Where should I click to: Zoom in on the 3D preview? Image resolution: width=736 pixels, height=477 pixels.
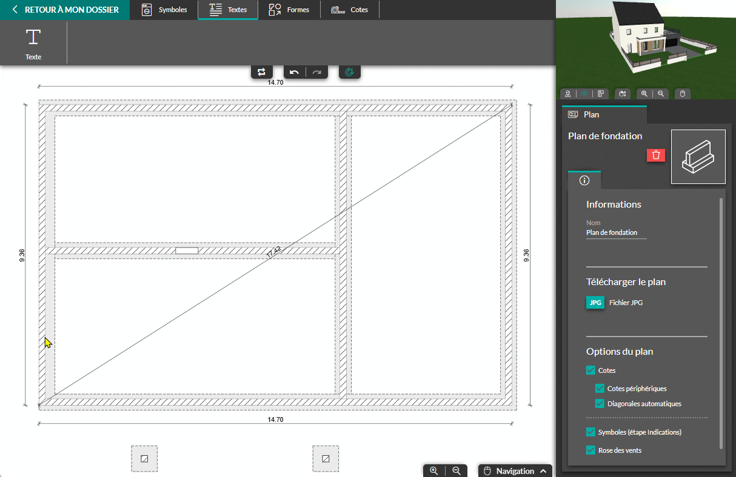(x=645, y=94)
